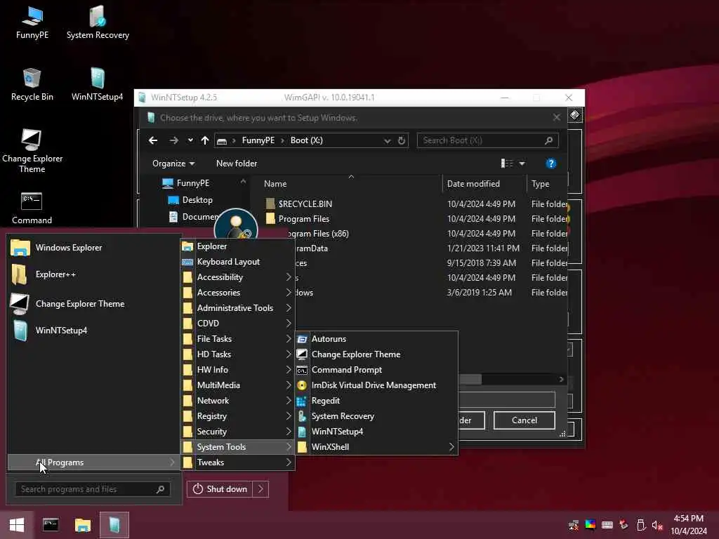This screenshot has width=719, height=539.
Task: Open Command Prompt taskbar icon
Action: click(x=51, y=525)
